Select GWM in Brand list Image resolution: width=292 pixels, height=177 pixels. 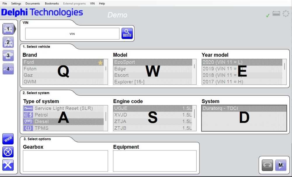pos(63,82)
